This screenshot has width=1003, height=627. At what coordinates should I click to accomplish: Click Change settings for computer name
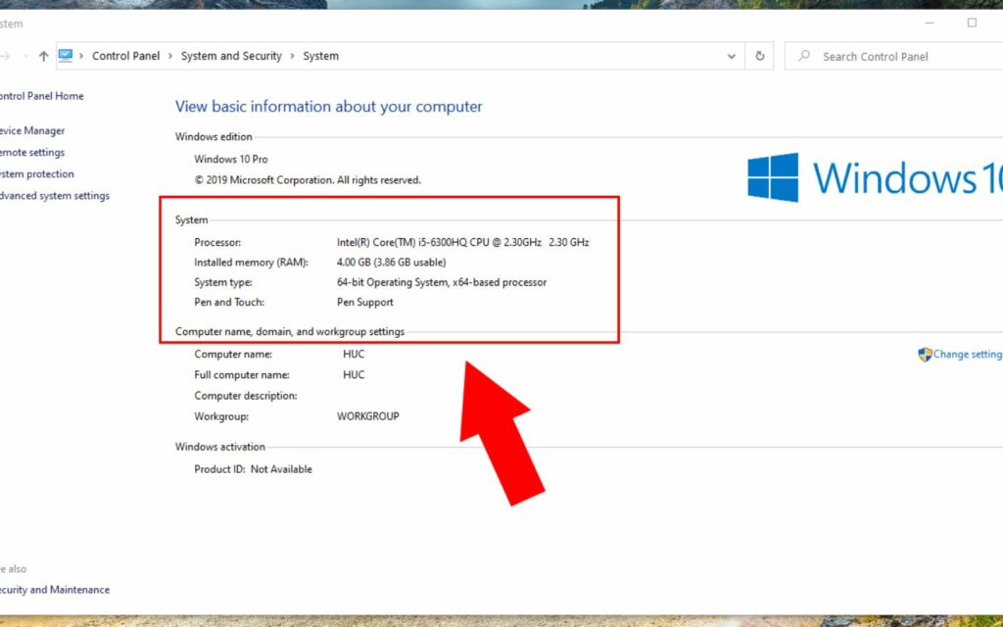pos(966,355)
